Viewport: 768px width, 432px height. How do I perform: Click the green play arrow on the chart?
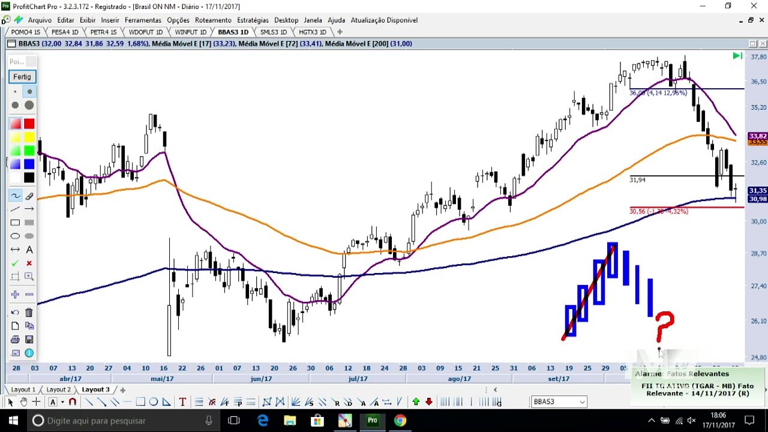(x=737, y=56)
